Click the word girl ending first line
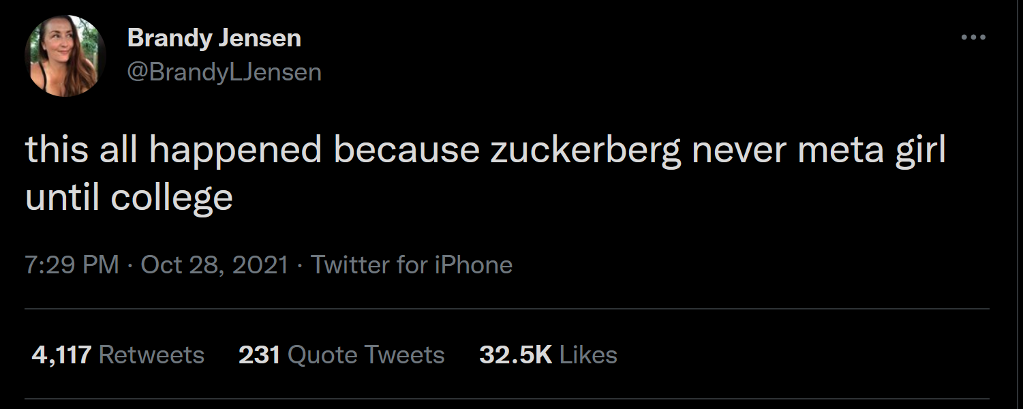This screenshot has height=409, width=1023. 919,151
